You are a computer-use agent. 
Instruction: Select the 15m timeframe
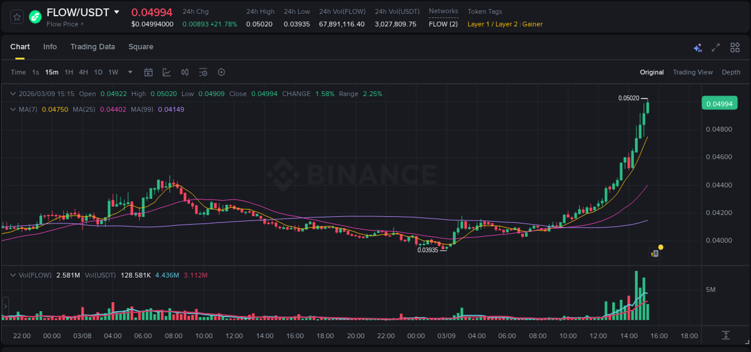point(52,72)
